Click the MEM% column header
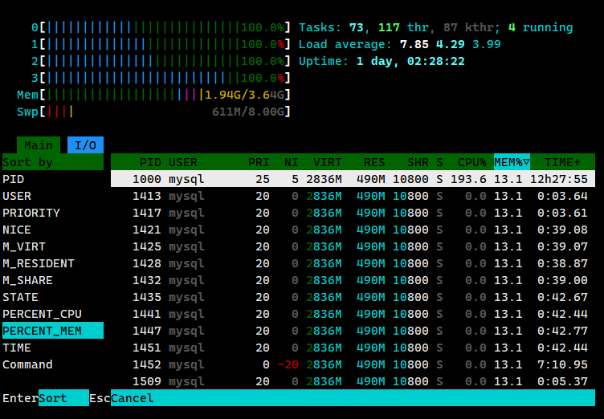This screenshot has height=419, width=604. (511, 162)
